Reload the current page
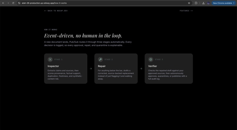The height and width of the screenshot is (130, 237). (13, 3)
